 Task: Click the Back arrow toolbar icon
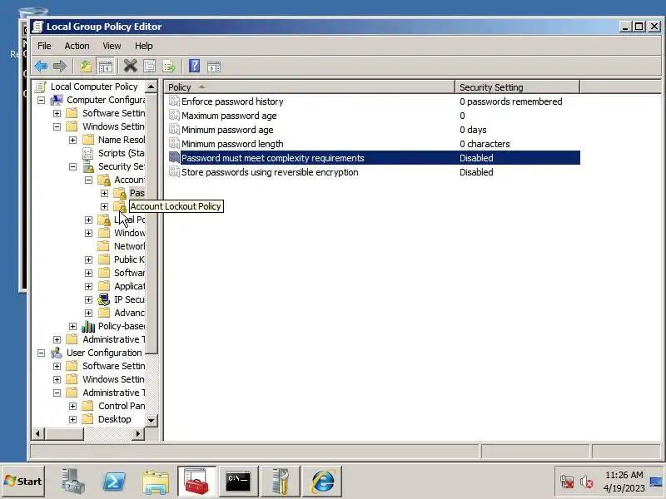pos(41,67)
